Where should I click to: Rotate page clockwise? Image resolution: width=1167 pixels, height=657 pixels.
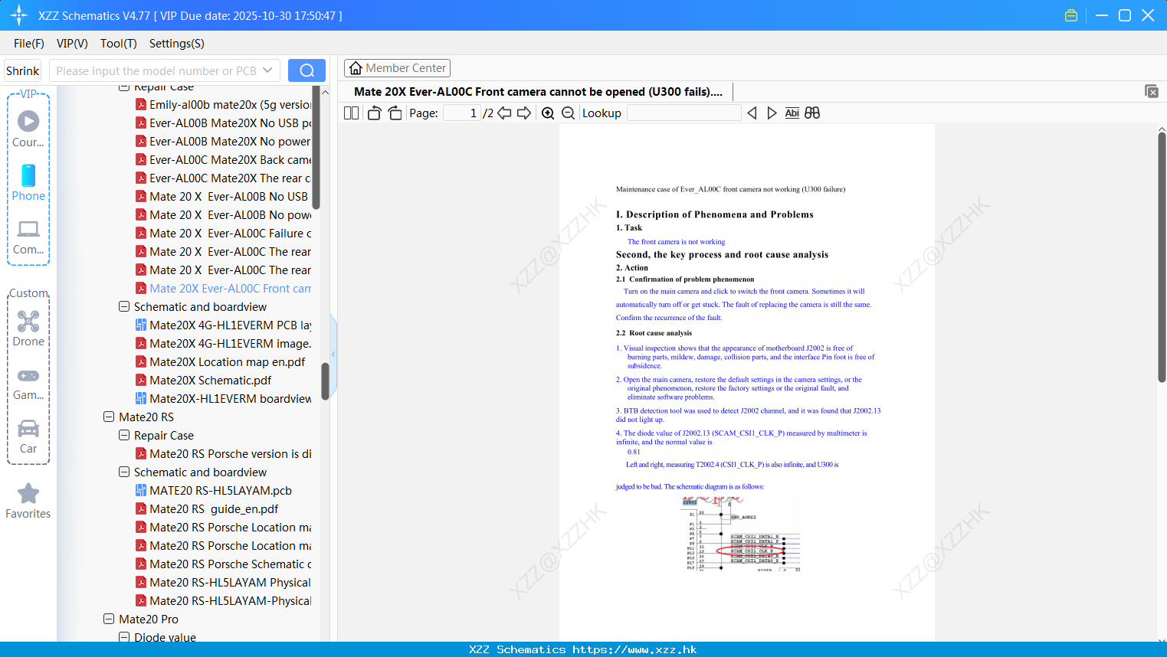pos(395,113)
